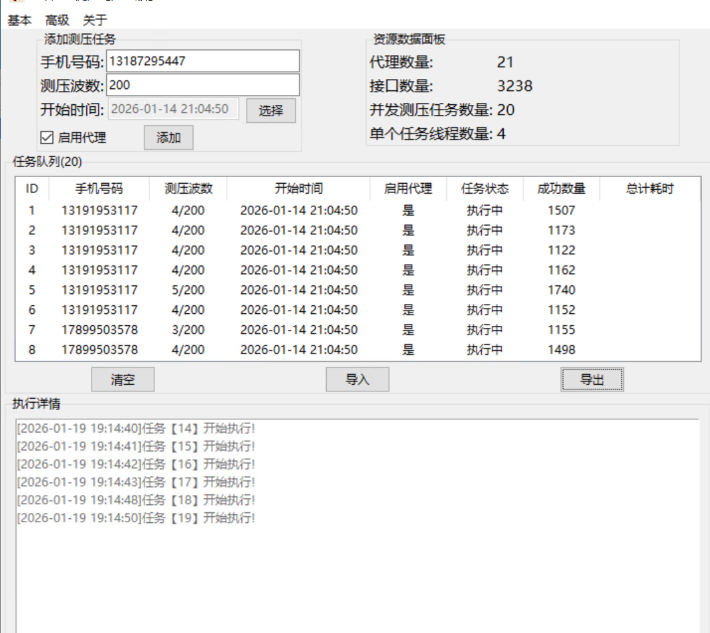Click the 添加 button to add a task

tap(168, 137)
